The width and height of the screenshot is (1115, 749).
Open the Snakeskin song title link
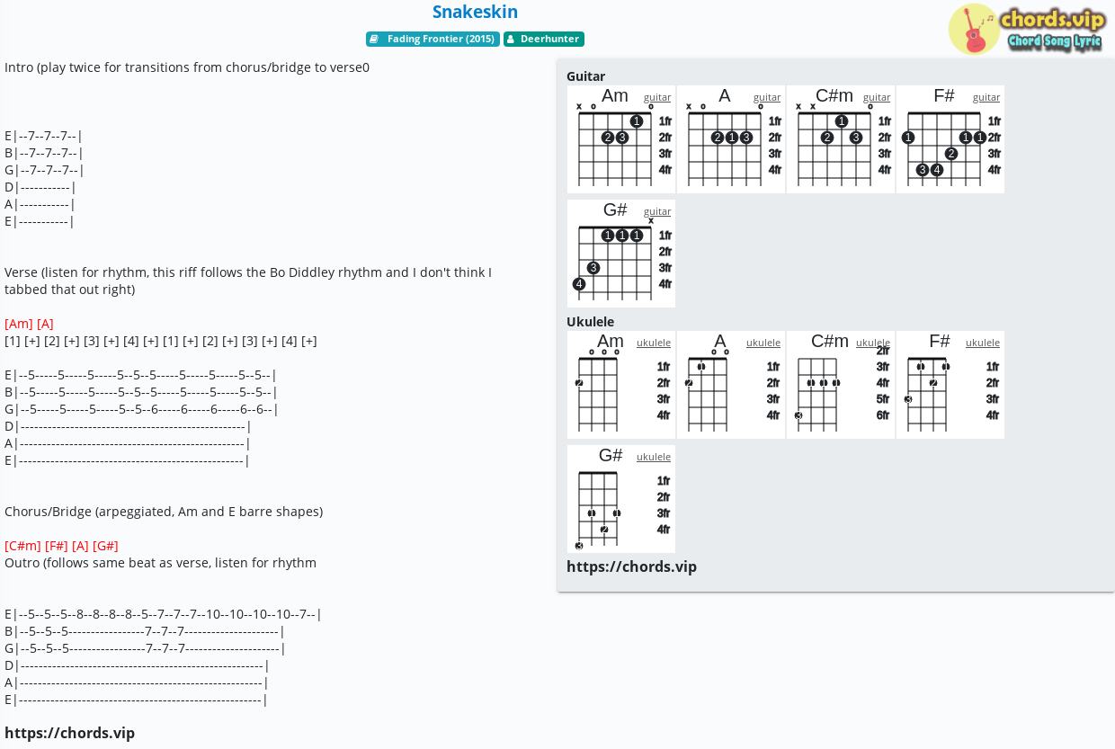[475, 12]
